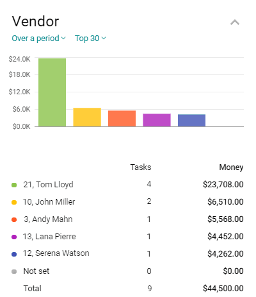Click the purple Lana Pierre bar
Image resolution: width=256 pixels, height=297 pixels.
pos(157,120)
